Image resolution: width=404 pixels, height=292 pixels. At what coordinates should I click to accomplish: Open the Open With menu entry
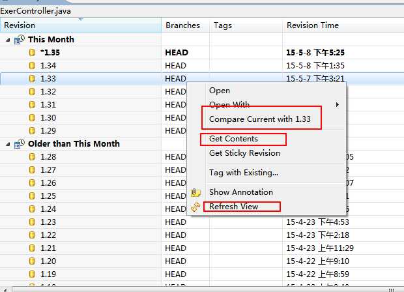coord(229,104)
